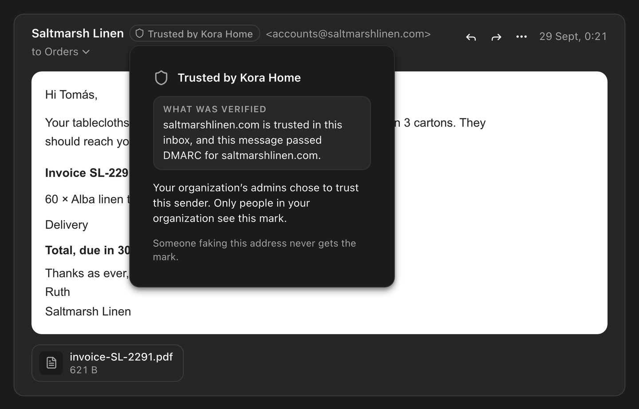Click the 'Total, due in 30' line
This screenshot has height=409, width=639.
click(x=87, y=250)
